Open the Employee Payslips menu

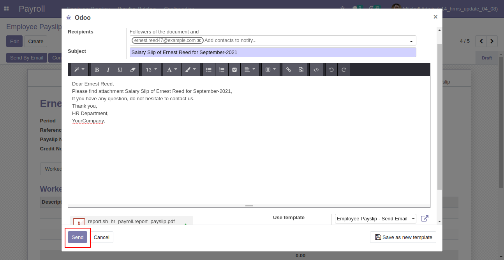point(88,9)
